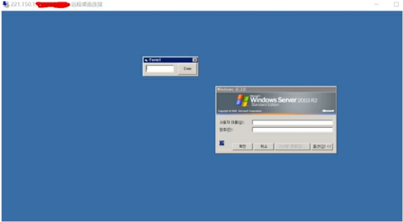Click the 확인 (OK) button
Viewport: 403px width, 222px height.
[x=242, y=146]
